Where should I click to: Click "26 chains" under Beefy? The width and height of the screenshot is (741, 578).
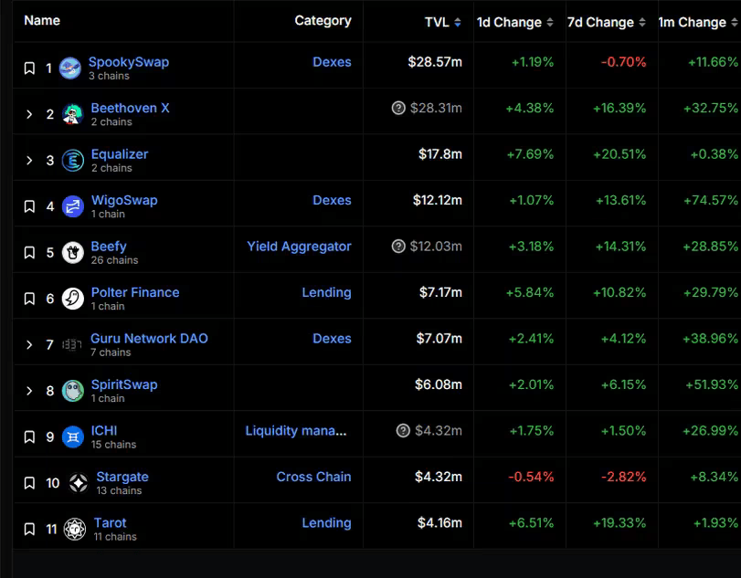click(114, 260)
